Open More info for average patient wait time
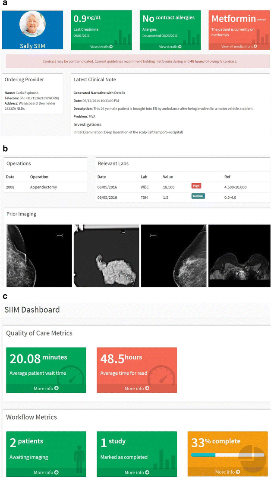 tap(46, 389)
